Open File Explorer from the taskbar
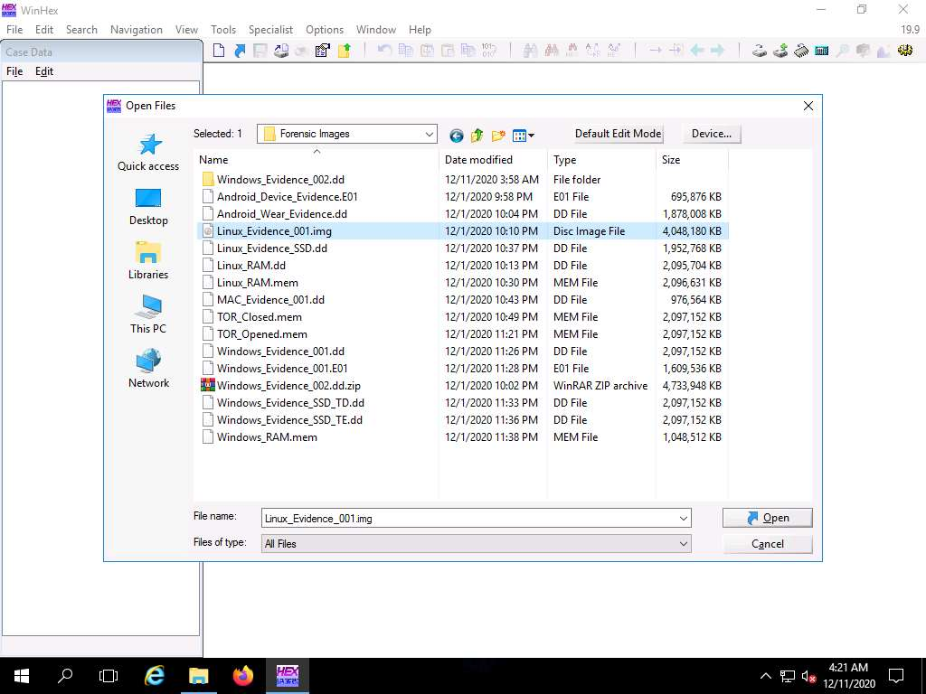This screenshot has height=694, width=926. [198, 676]
